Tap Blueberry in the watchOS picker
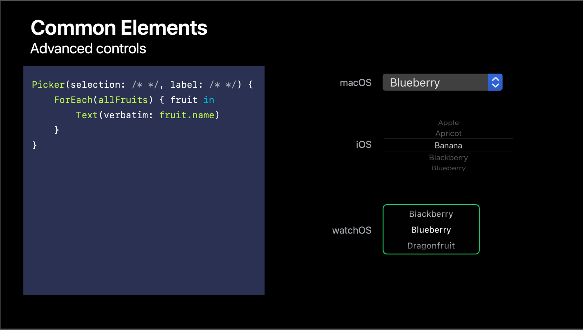 pos(431,230)
